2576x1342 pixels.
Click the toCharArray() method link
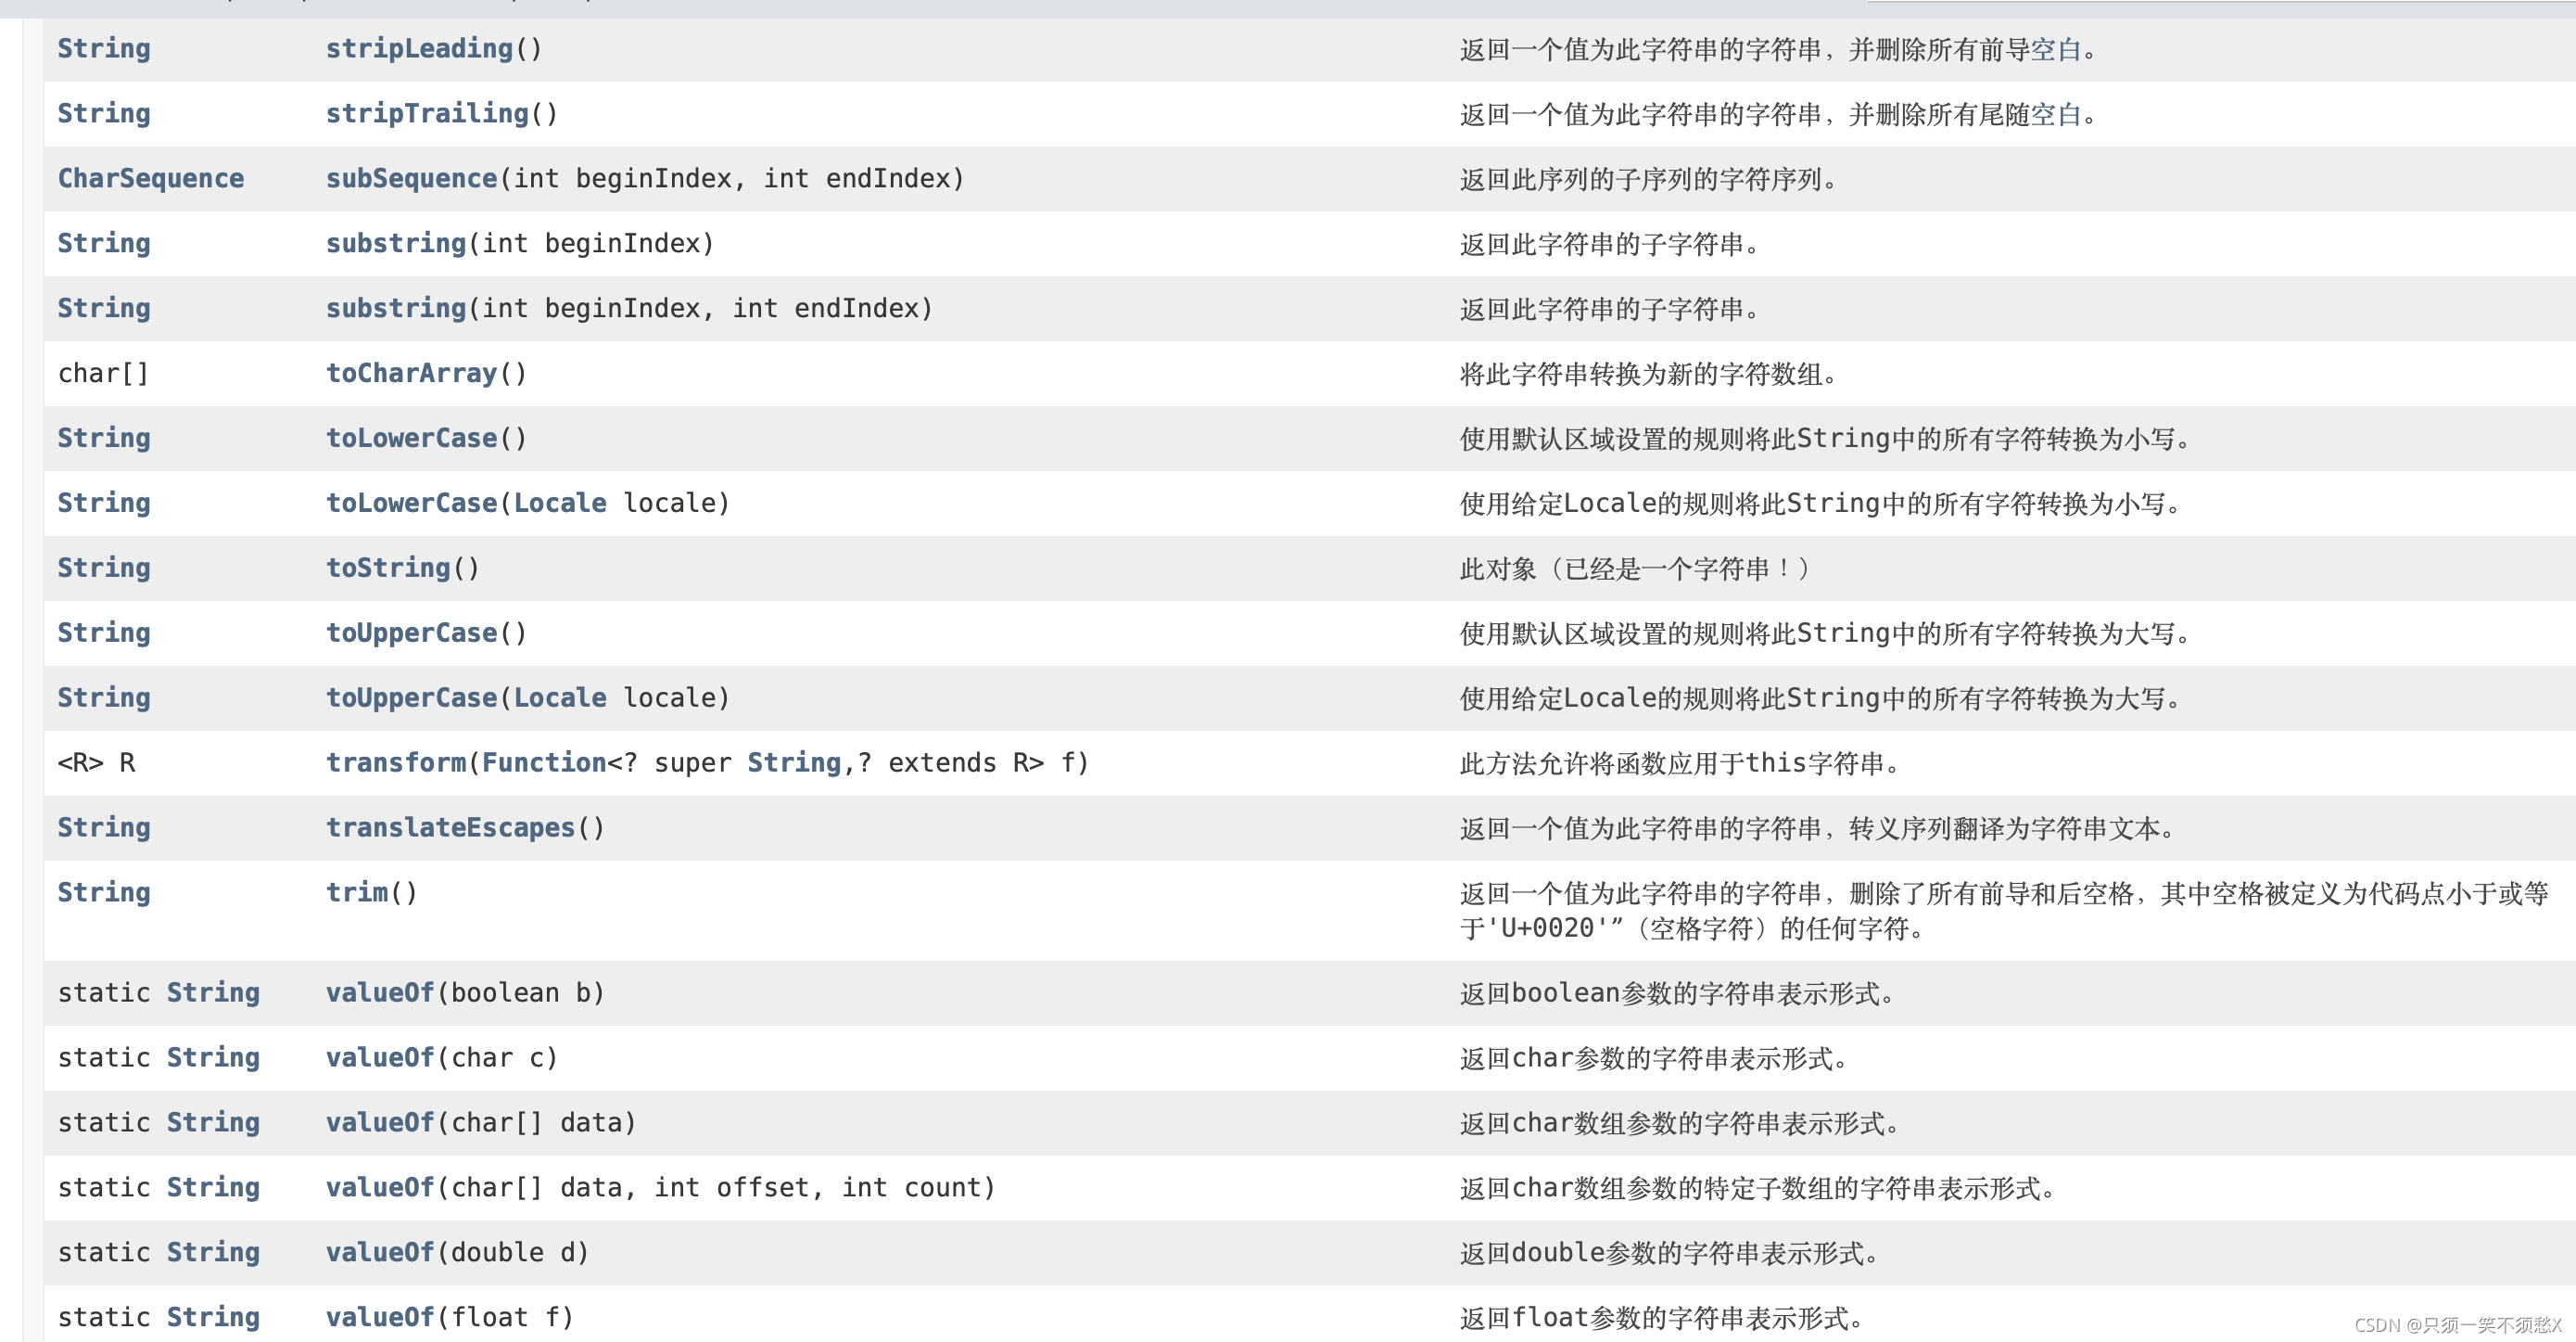[411, 373]
